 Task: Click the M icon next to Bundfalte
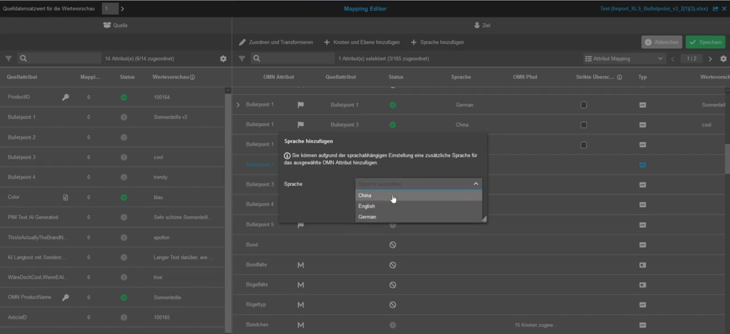click(300, 265)
